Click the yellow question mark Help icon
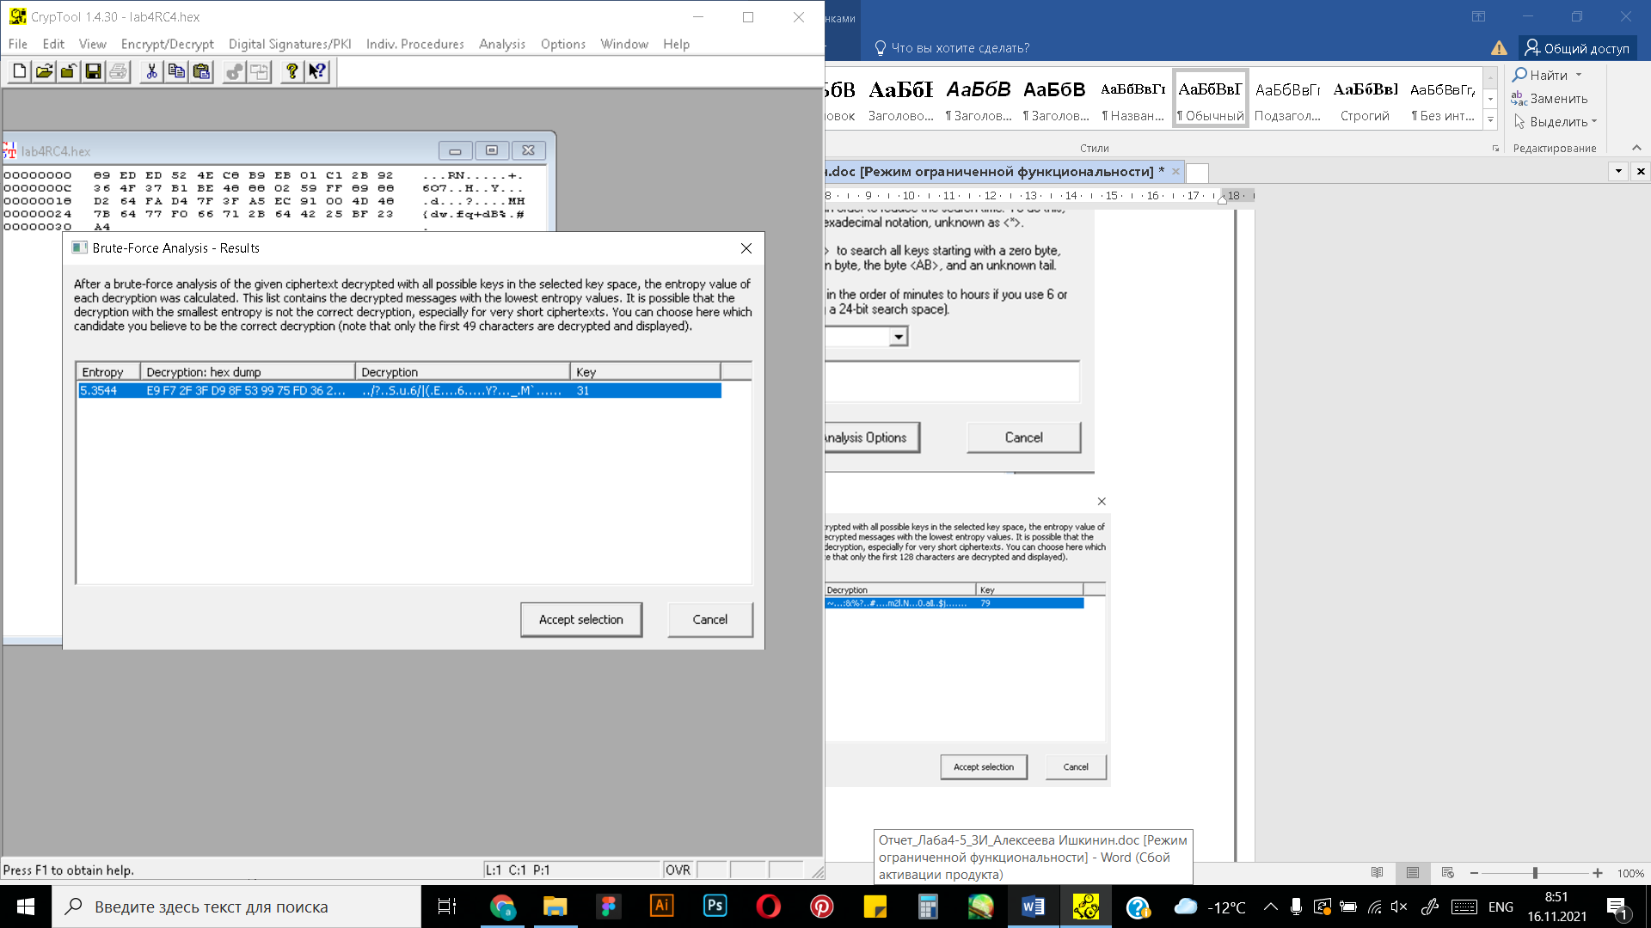 click(292, 71)
